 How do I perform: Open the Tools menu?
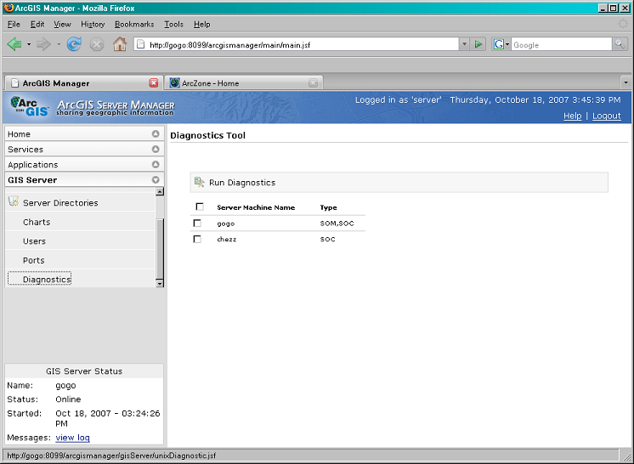[174, 25]
